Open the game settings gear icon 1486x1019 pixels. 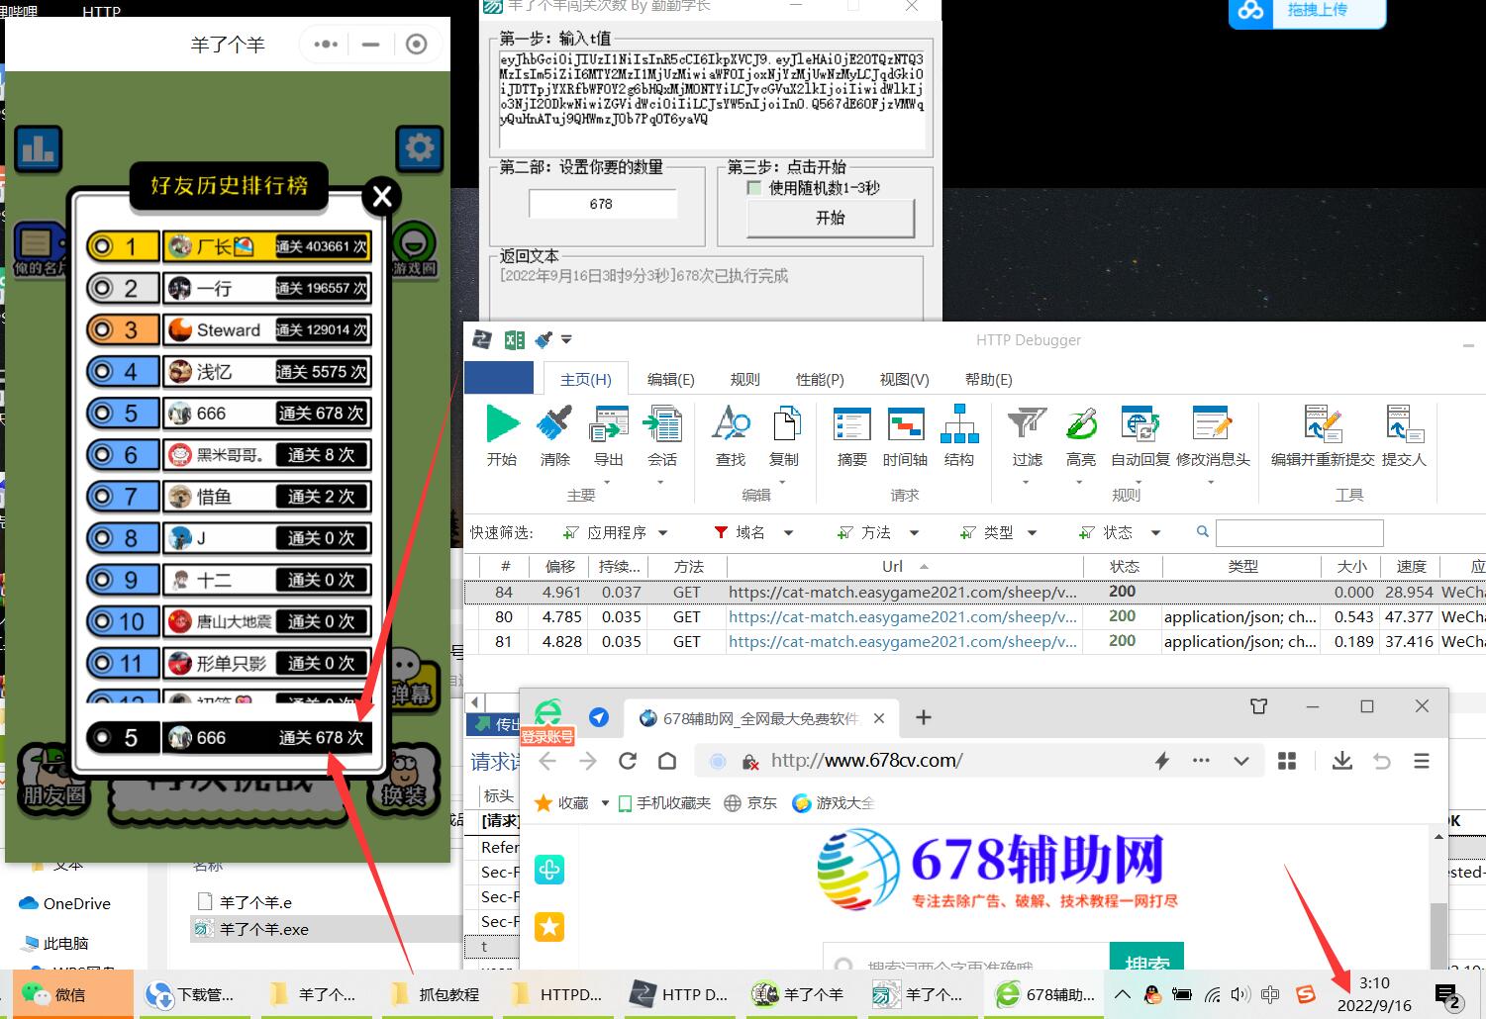click(x=420, y=148)
